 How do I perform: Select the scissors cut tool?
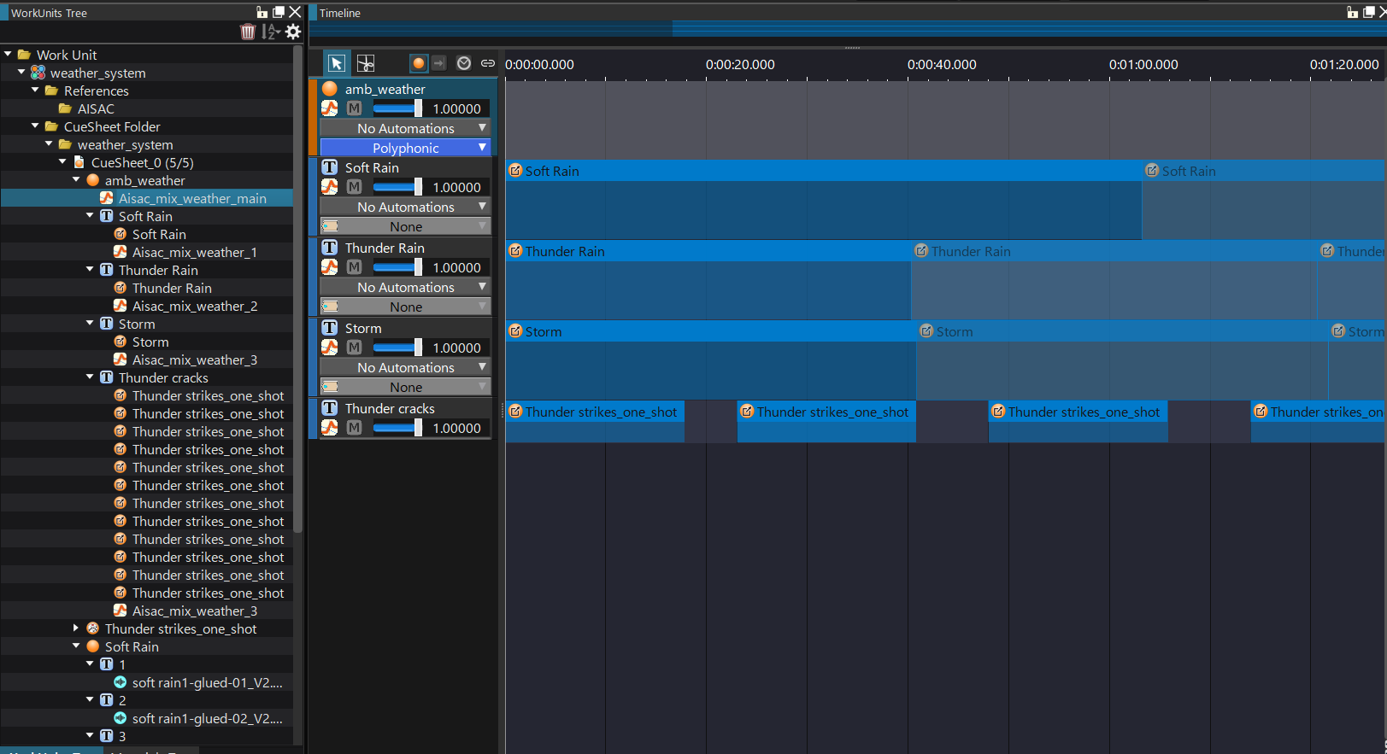tap(366, 63)
